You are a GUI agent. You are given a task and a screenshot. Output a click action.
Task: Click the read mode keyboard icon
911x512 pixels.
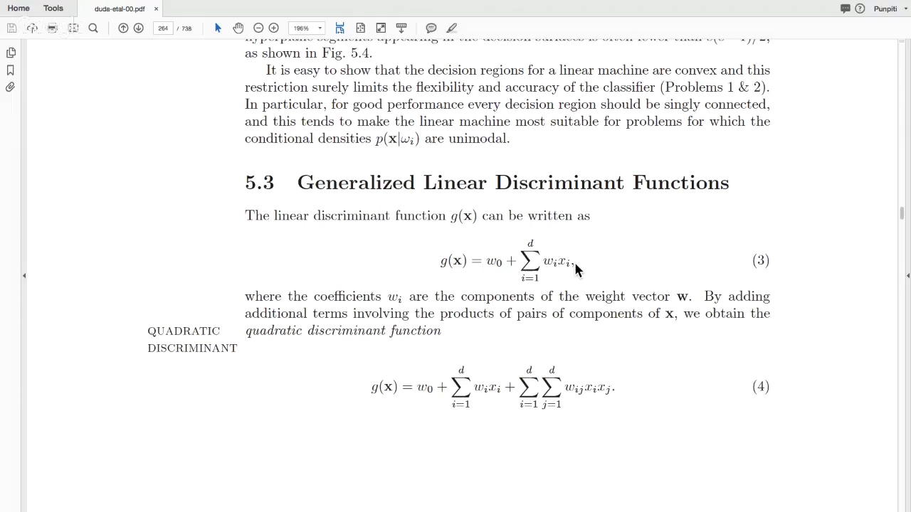401,28
